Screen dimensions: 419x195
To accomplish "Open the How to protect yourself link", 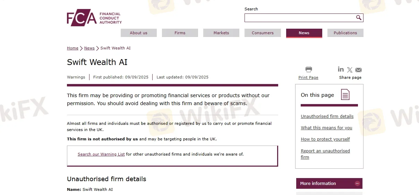I will pyautogui.click(x=325, y=139).
